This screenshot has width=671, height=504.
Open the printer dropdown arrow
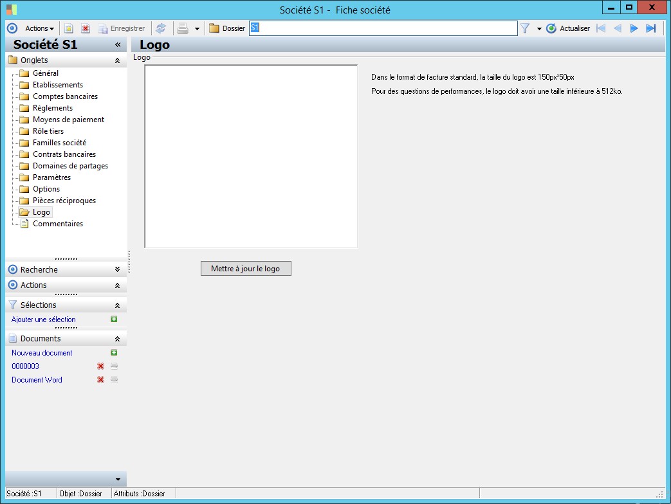tap(197, 29)
